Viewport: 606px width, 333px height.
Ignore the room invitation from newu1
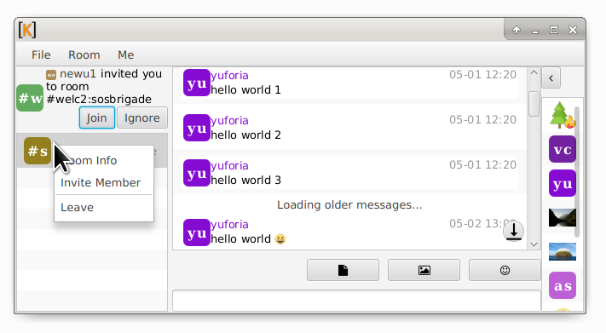coord(141,118)
